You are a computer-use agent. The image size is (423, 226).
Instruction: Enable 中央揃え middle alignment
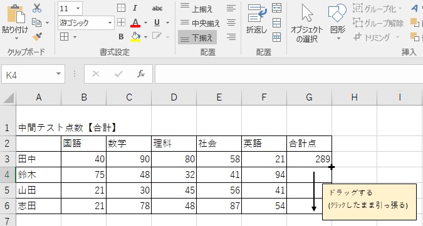point(200,23)
